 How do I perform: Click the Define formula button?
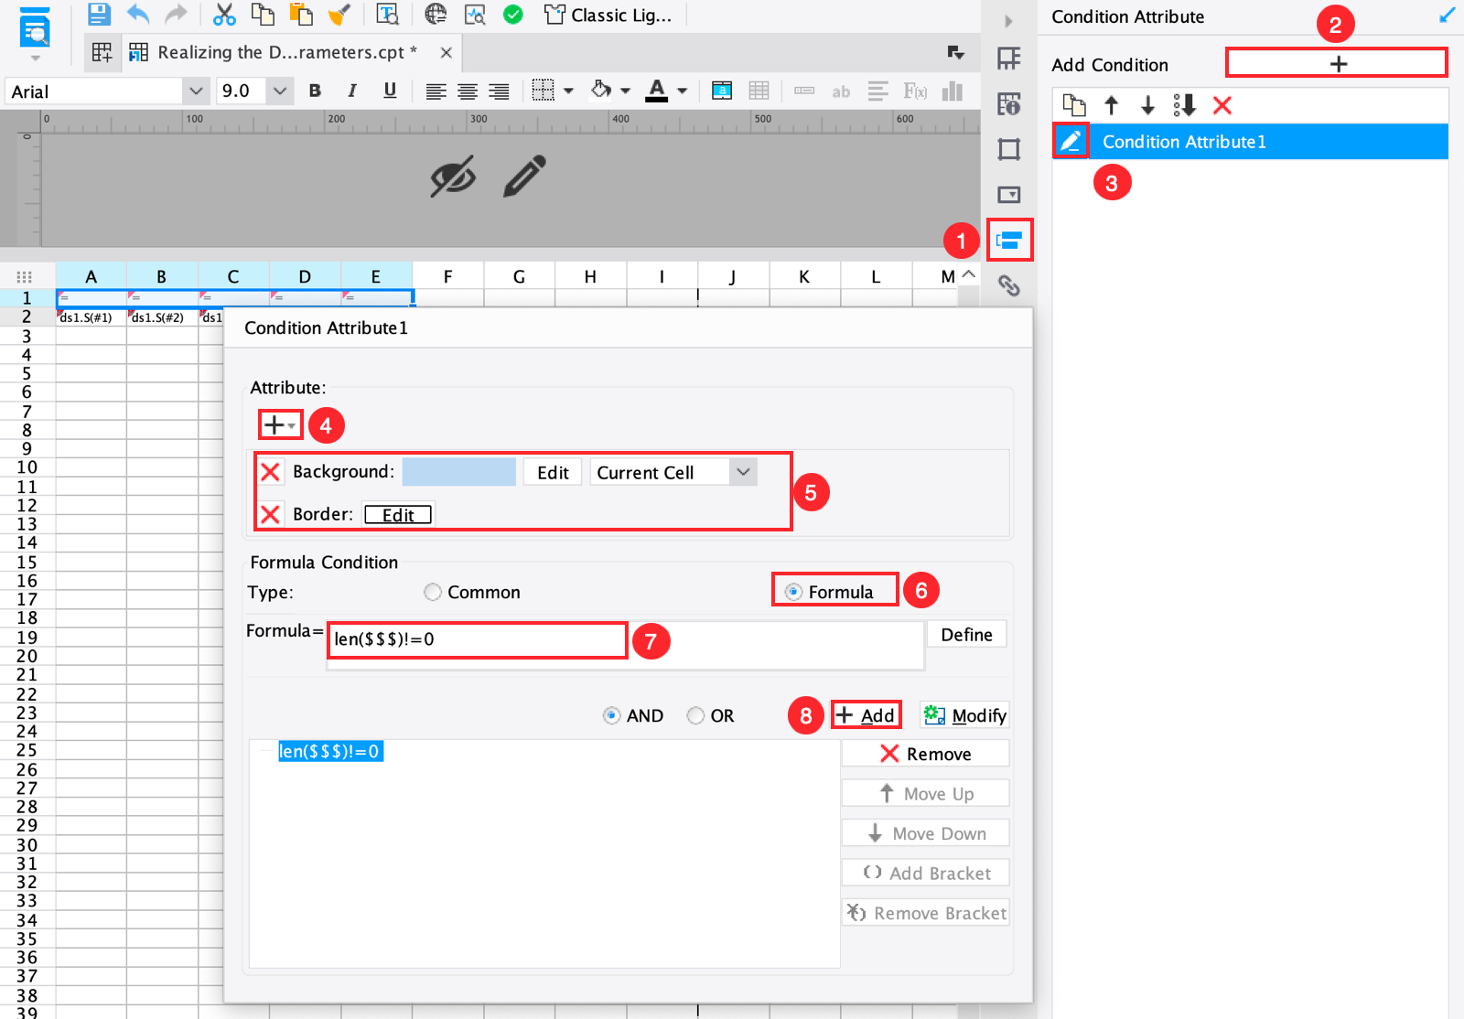click(x=966, y=634)
